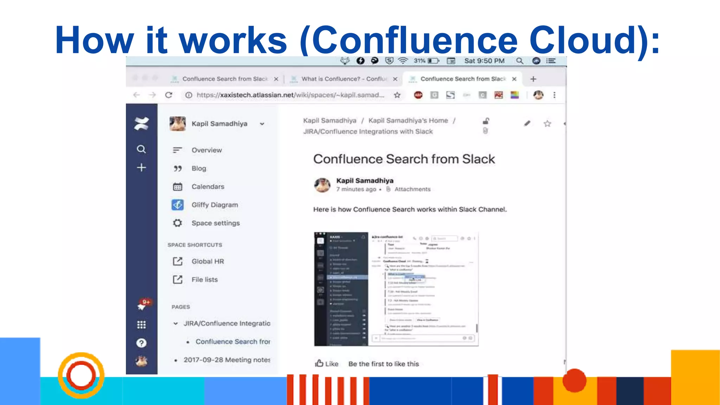
Task: Click Chrome profile avatar in toolbar
Action: 538,95
